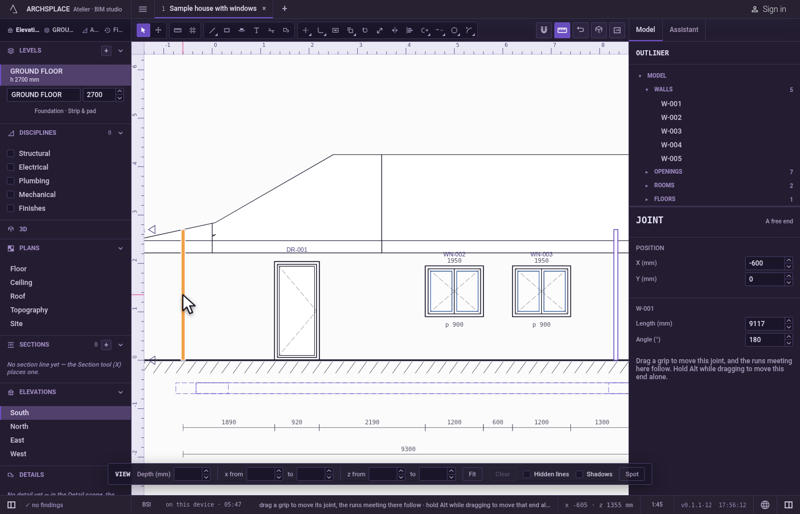The height and width of the screenshot is (514, 800).
Task: Click the Undo arrow button
Action: [581, 30]
